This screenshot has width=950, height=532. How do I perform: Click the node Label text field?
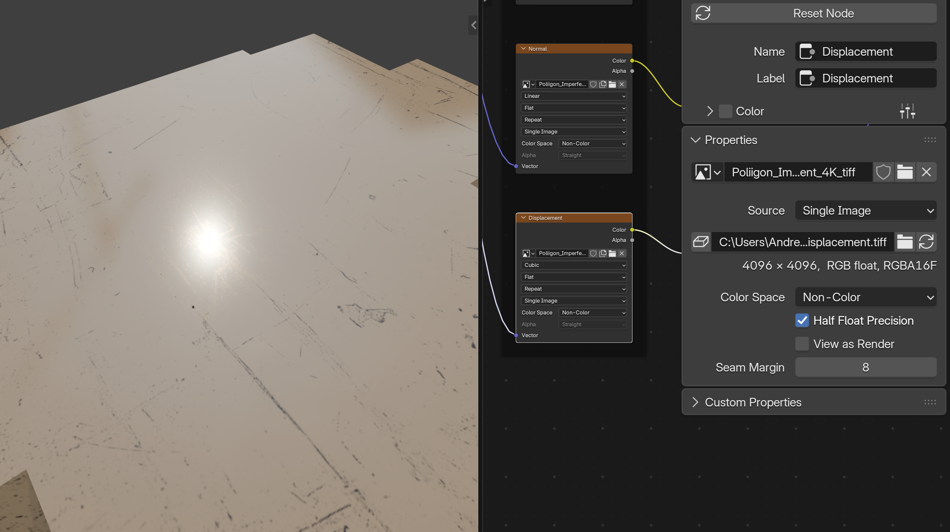click(866, 78)
